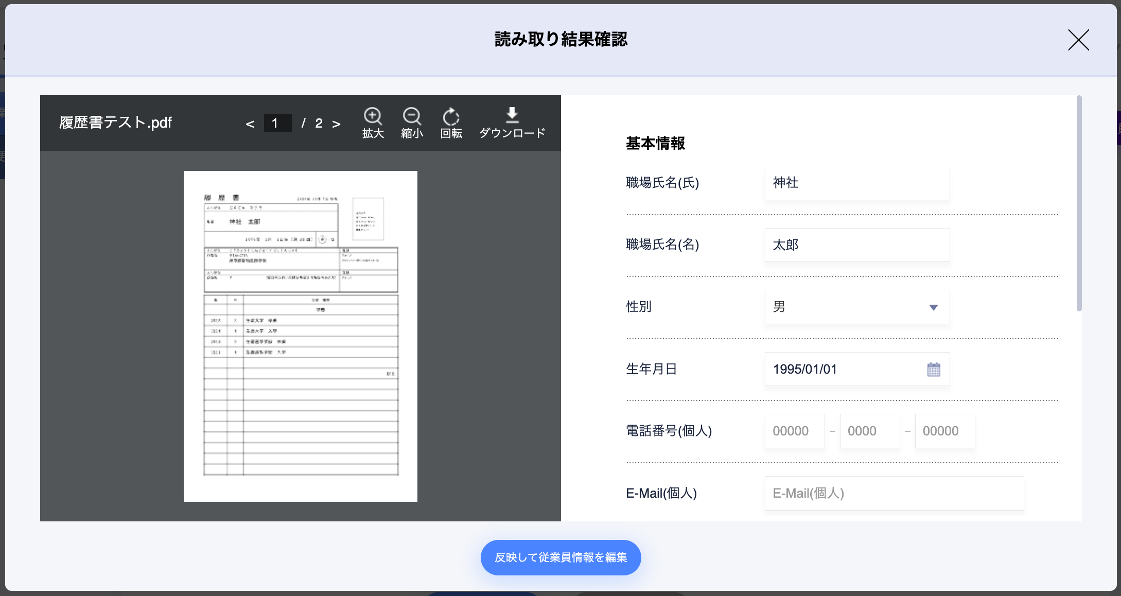Click last 電話番号(個人) input box
This screenshot has height=596, width=1121.
(x=944, y=431)
